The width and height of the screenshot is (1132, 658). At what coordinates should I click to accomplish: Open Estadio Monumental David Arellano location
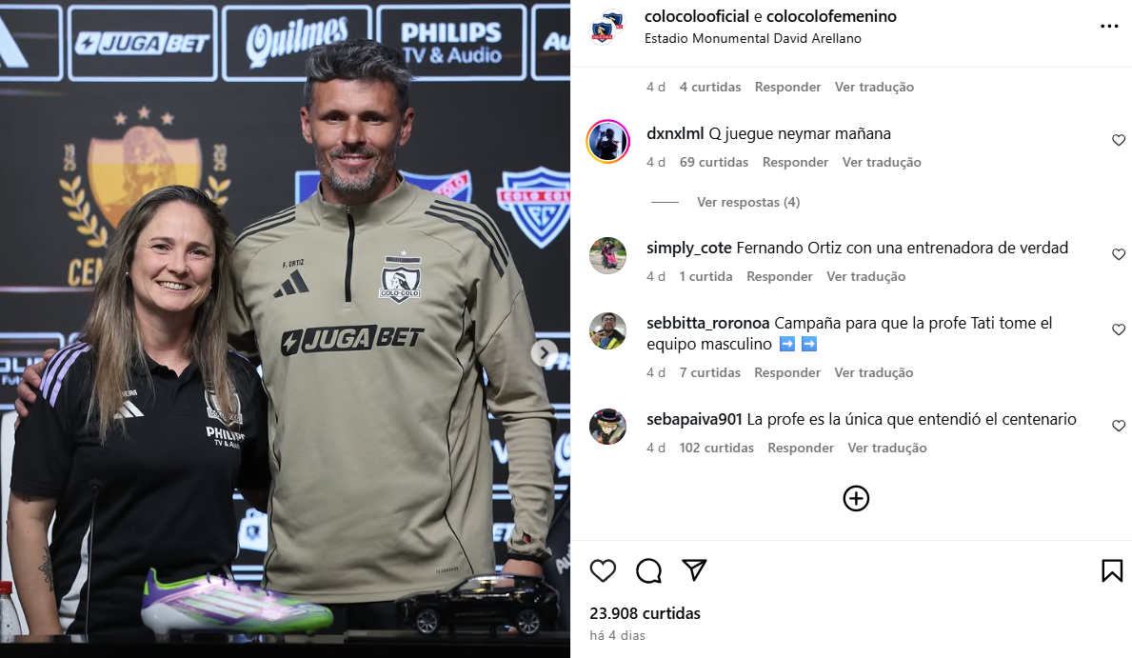click(753, 38)
